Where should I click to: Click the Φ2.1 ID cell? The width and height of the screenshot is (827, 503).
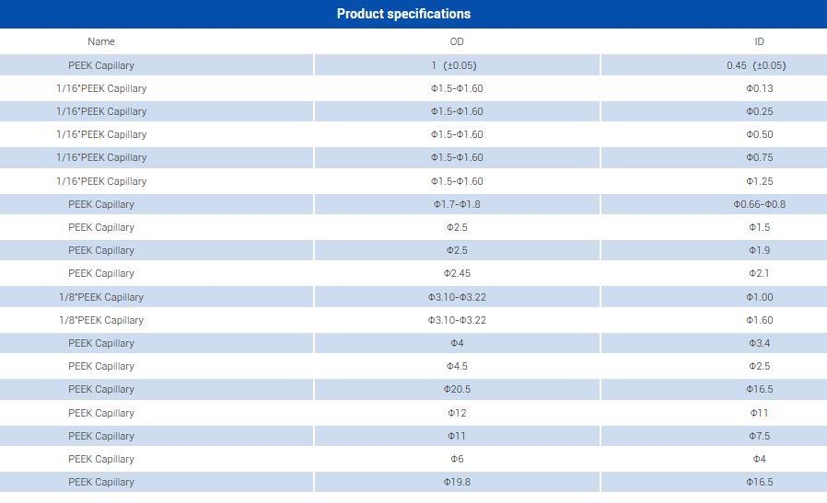(759, 273)
